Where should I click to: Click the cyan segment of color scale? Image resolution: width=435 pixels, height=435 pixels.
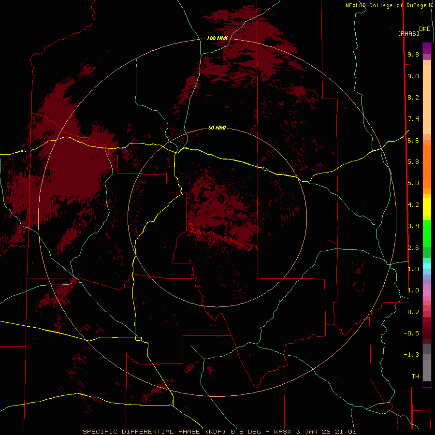[427, 266]
